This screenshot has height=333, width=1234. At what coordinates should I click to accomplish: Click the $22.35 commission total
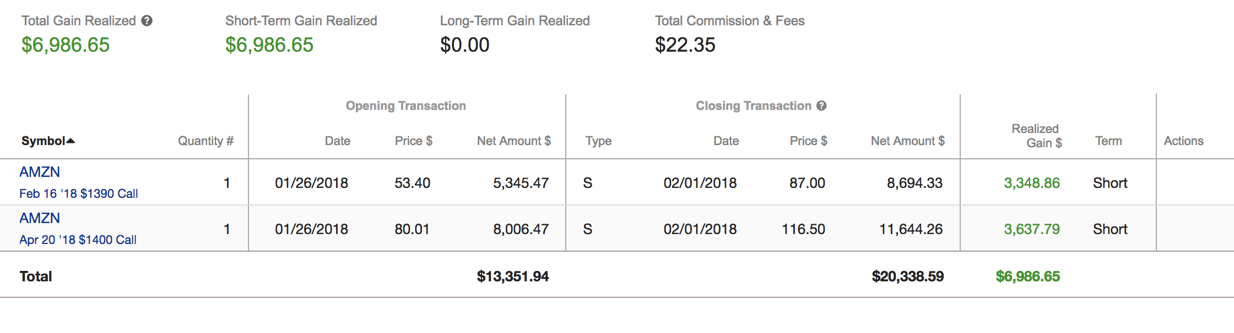coord(685,45)
